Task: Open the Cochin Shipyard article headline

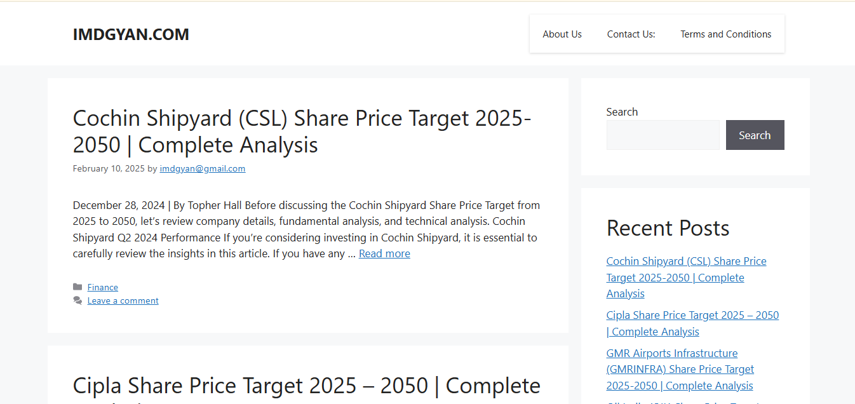Action: 302,131
